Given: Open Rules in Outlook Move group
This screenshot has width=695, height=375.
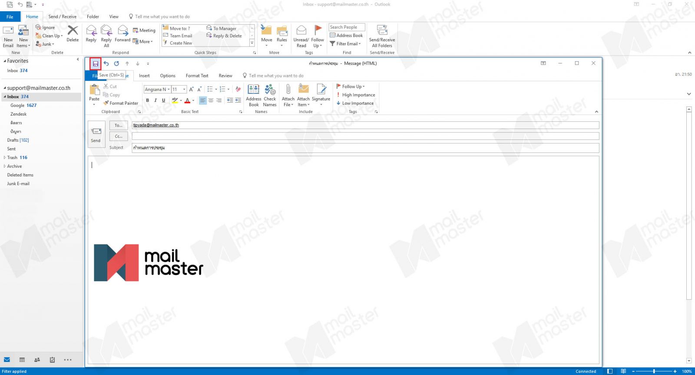Looking at the screenshot, I should [x=282, y=37].
